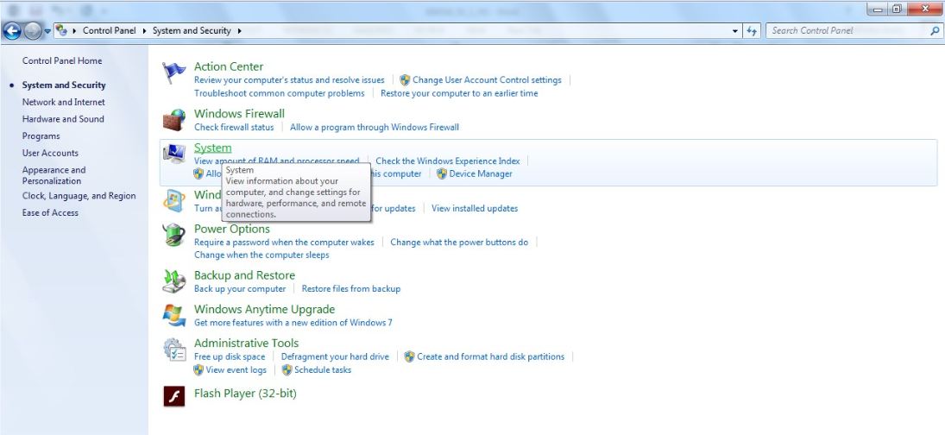
Task: Go to Control Panel Home
Action: click(62, 61)
